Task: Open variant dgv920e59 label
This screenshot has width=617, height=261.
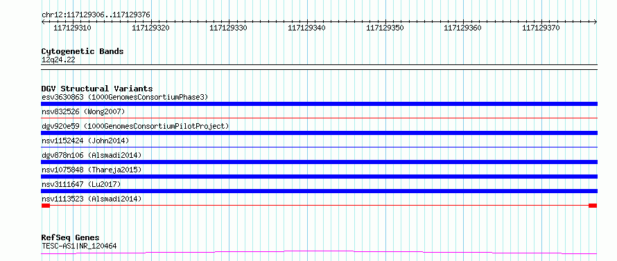Action: click(x=135, y=126)
